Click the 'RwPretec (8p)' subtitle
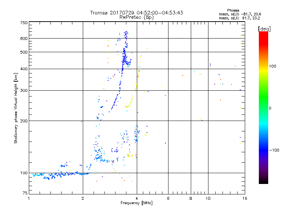 click(136, 17)
